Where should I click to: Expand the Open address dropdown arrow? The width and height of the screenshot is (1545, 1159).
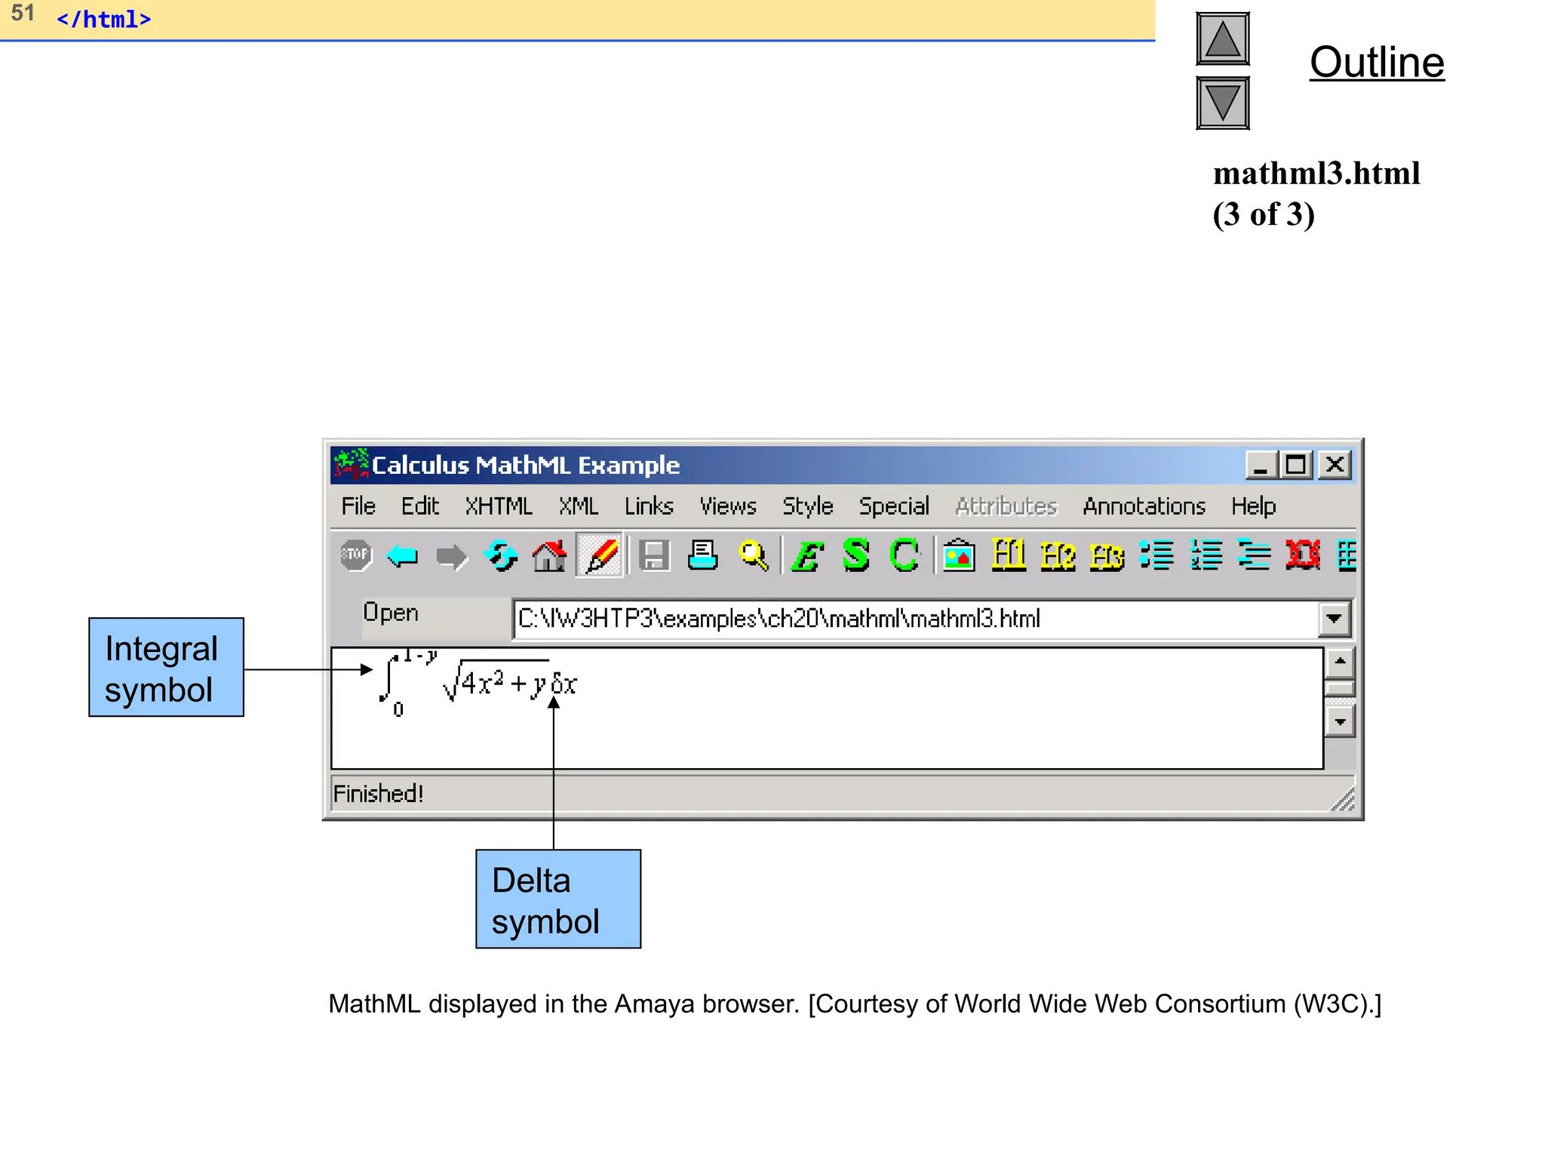click(1334, 619)
